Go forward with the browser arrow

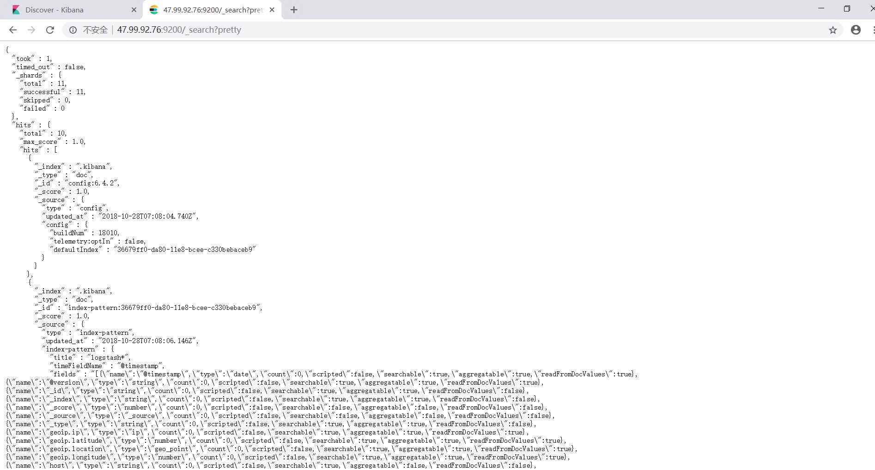(x=31, y=30)
